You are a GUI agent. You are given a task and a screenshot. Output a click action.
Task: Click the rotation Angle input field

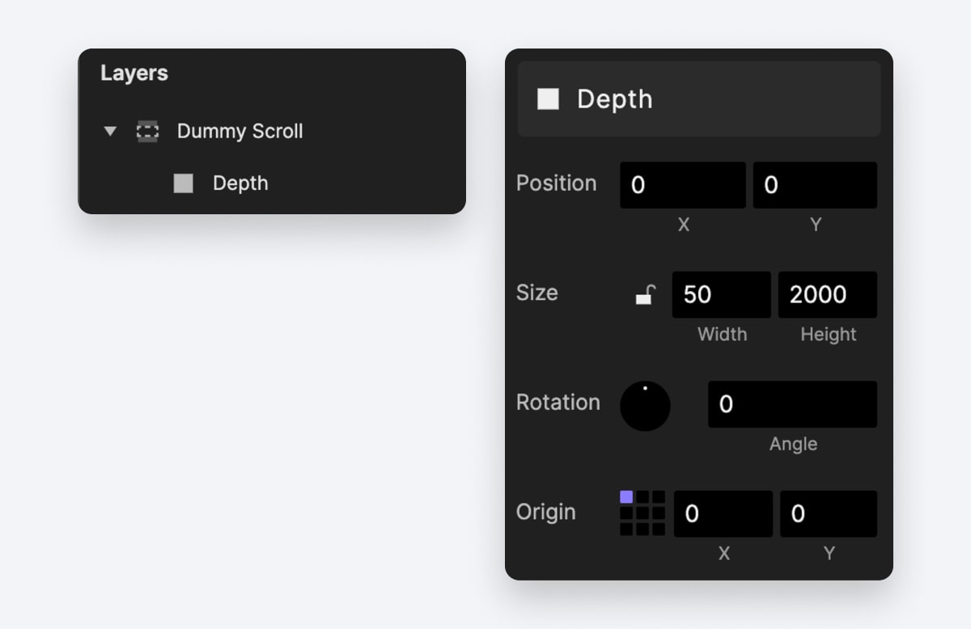coord(791,404)
